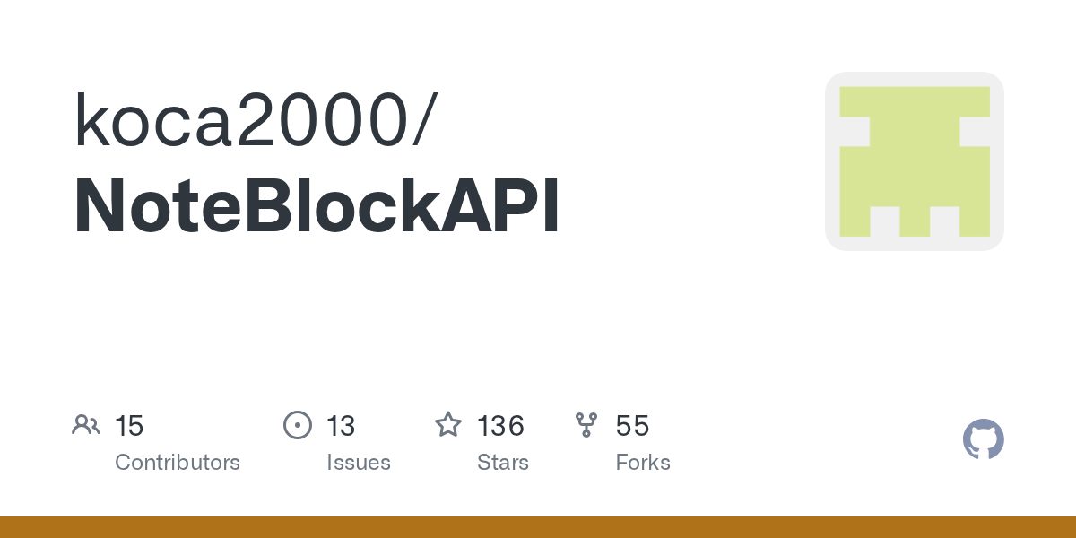Click the Stars star icon
Viewport: 1076px width, 538px height.
point(448,424)
